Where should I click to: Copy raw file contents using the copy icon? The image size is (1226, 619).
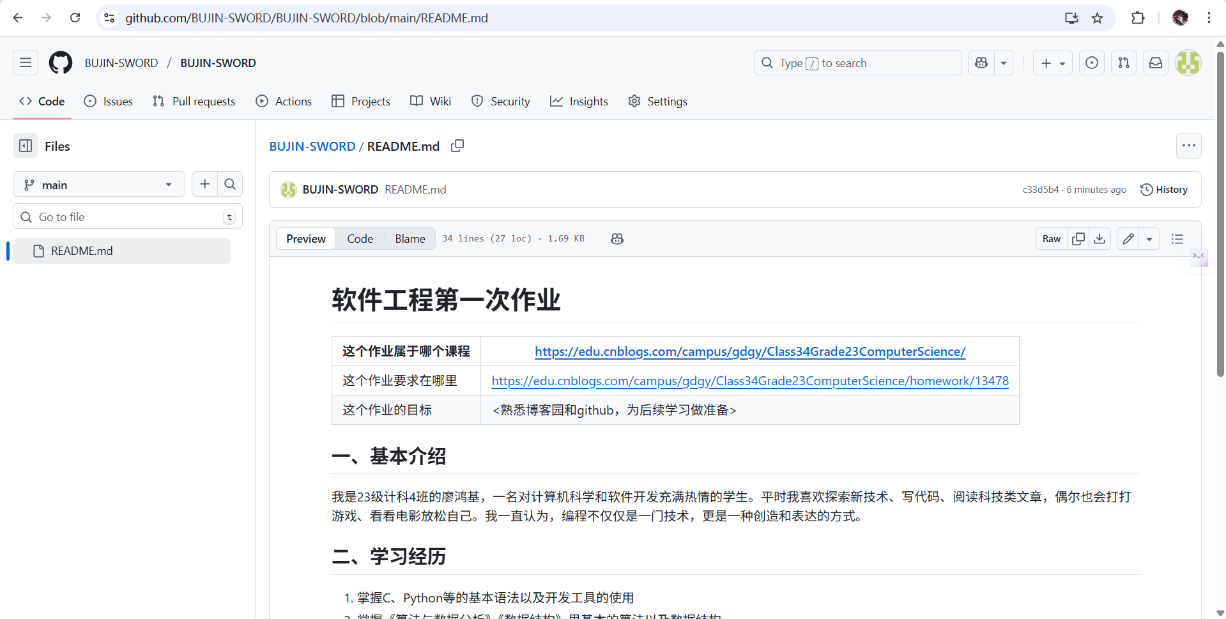1078,238
